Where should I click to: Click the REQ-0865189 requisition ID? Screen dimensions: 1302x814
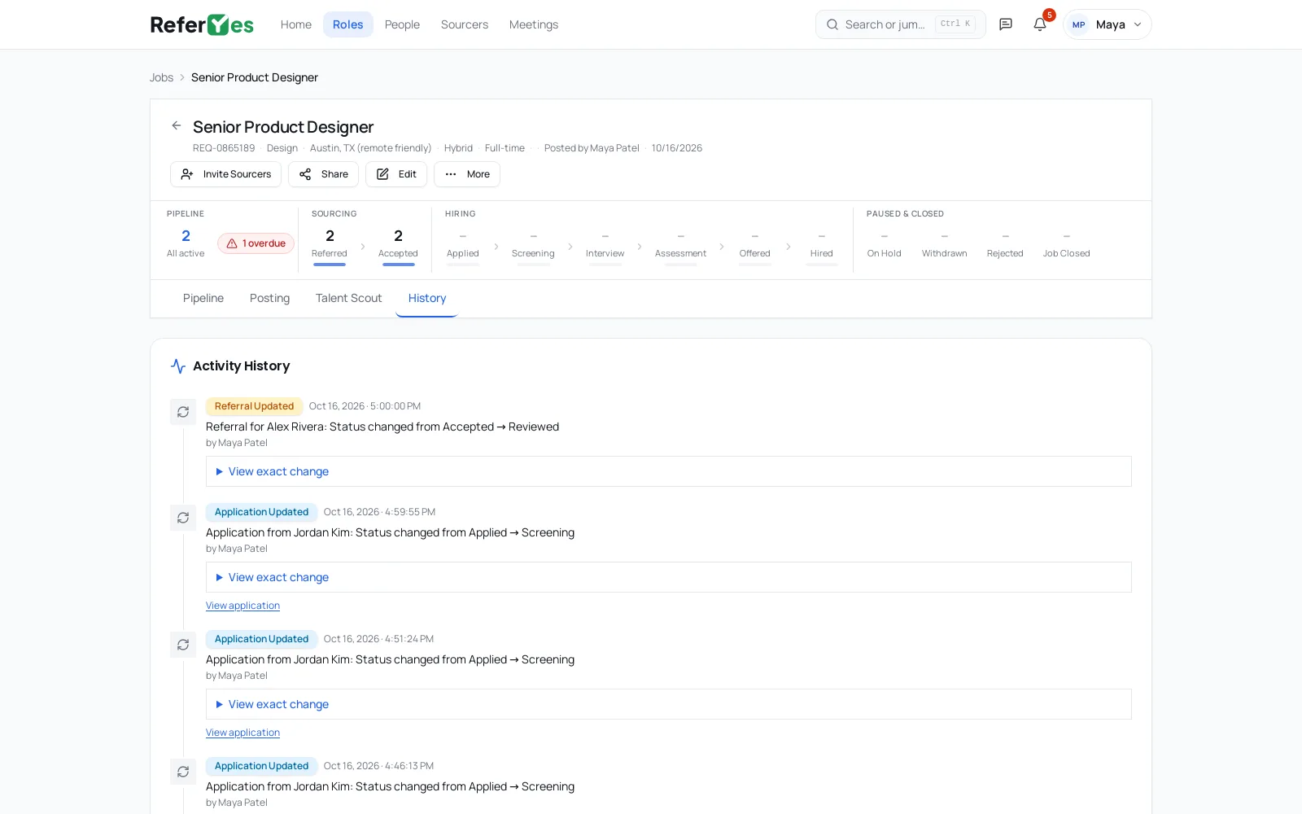click(224, 148)
